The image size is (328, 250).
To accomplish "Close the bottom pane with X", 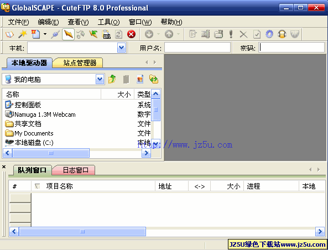I will pos(4,166).
